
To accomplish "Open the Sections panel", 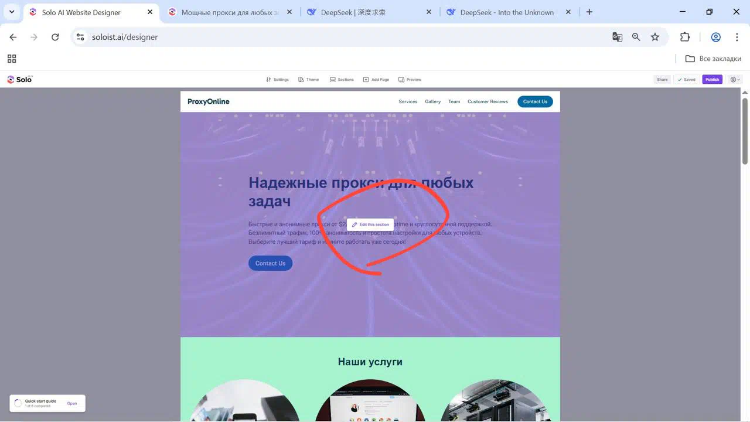I will click(x=342, y=80).
